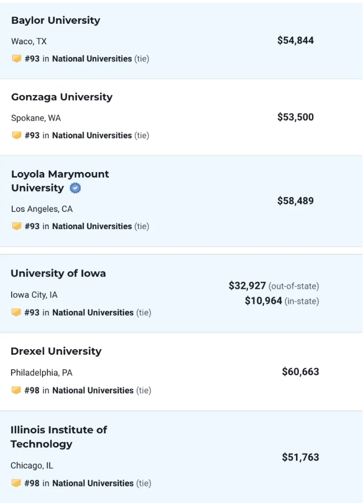
Task: Open the Gonzaga University profile link
Action: click(x=61, y=97)
